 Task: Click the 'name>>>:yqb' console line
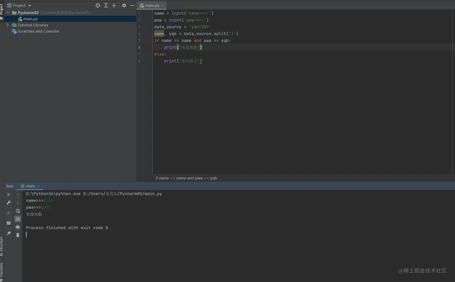tap(39, 201)
